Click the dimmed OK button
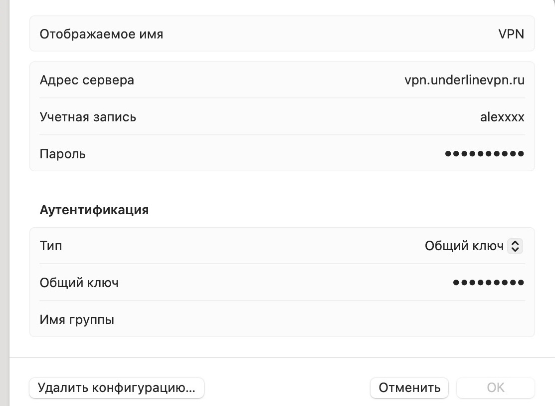The height and width of the screenshot is (406, 555). [495, 388]
